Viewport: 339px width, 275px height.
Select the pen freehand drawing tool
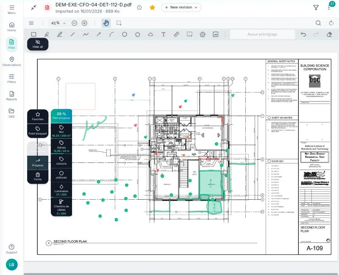tap(47, 34)
